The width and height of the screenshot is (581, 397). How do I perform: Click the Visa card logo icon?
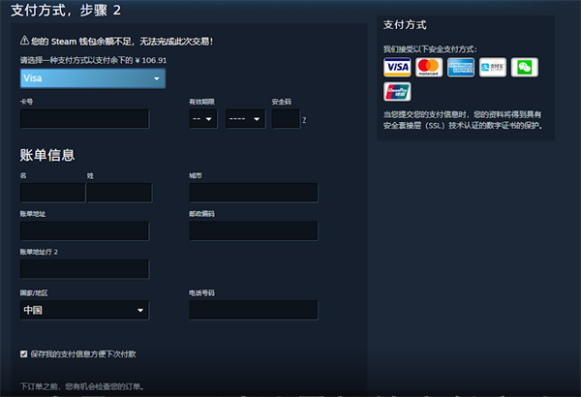pos(397,67)
